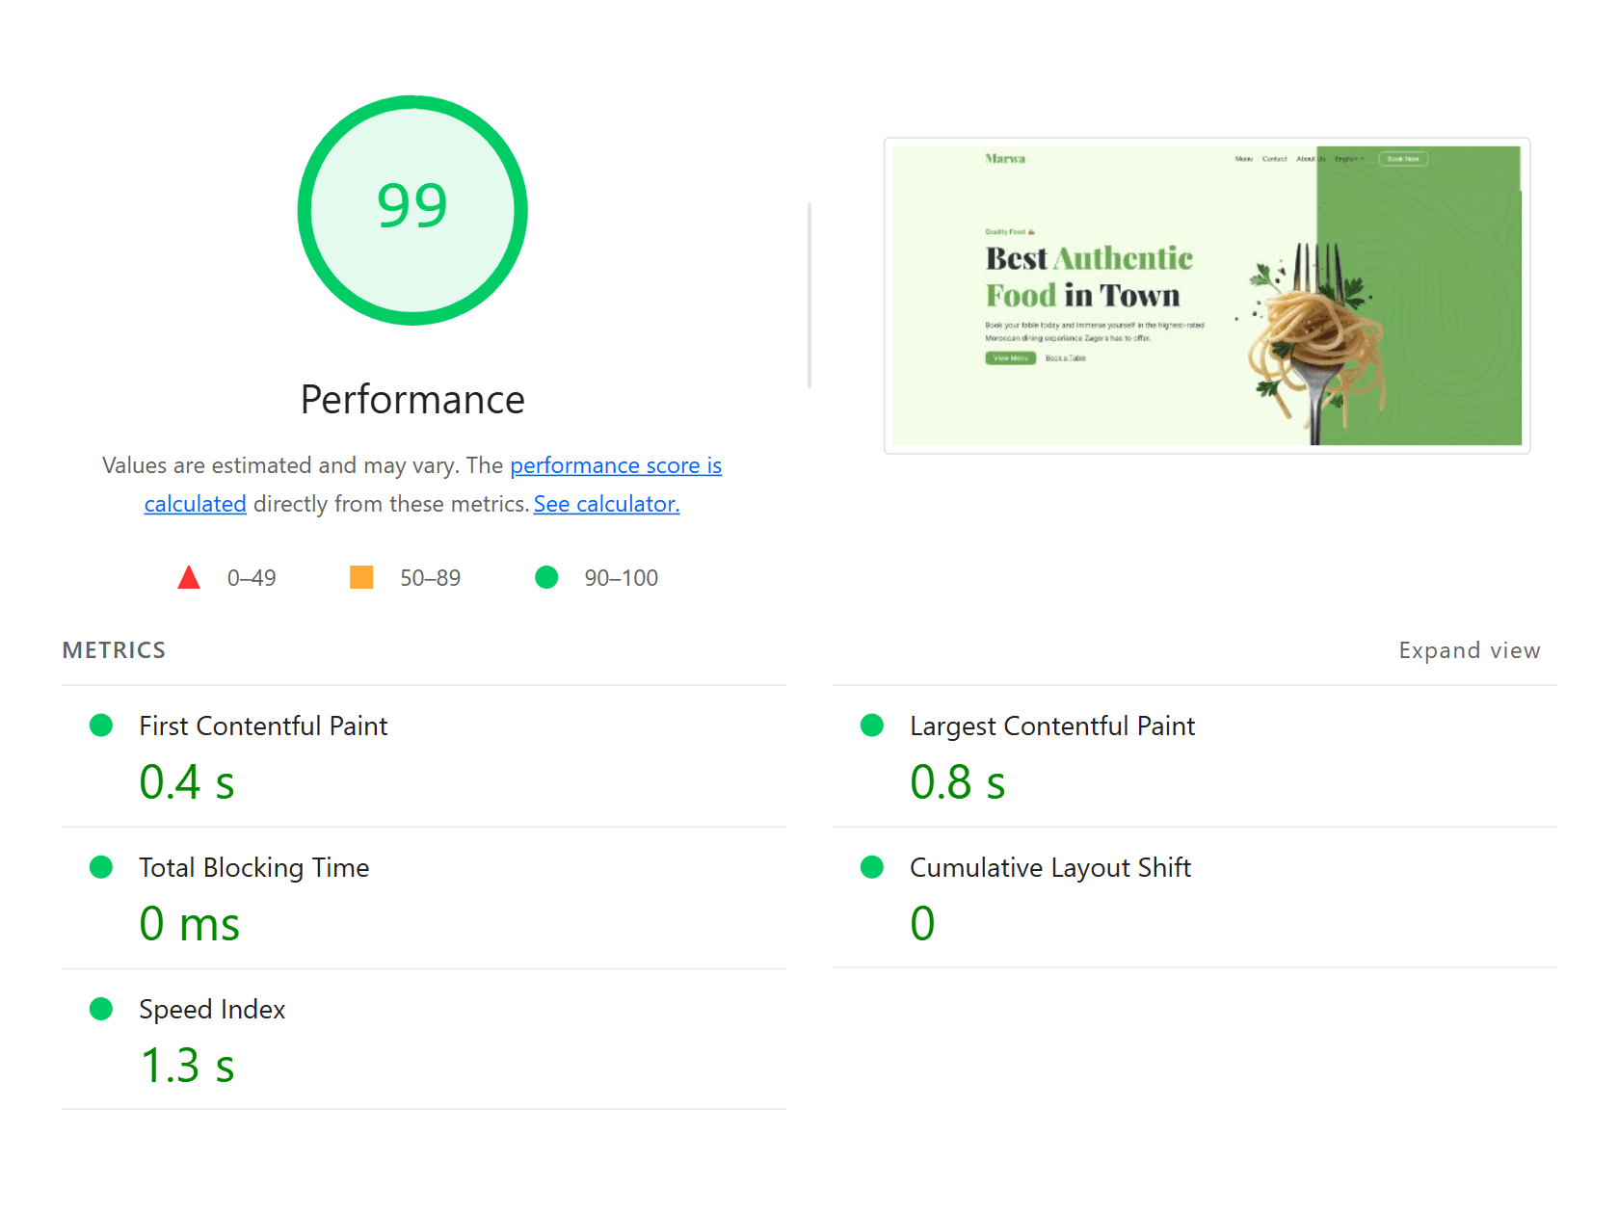Select About Us in the navigation preview
The width and height of the screenshot is (1619, 1214).
pyautogui.click(x=1309, y=159)
